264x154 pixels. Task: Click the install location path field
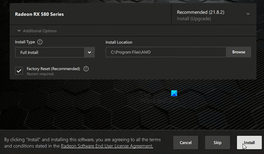pos(166,52)
